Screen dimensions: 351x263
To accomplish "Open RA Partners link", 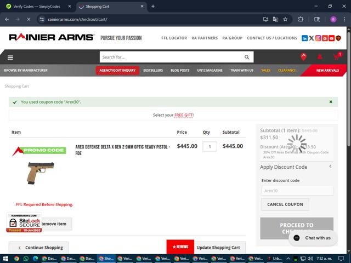I will [x=205, y=38].
